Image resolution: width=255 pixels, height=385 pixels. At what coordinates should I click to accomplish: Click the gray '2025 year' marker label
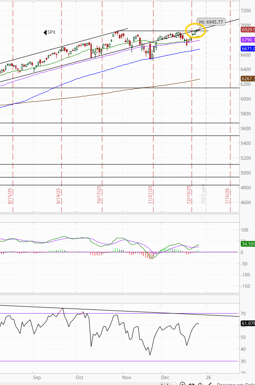point(203,194)
